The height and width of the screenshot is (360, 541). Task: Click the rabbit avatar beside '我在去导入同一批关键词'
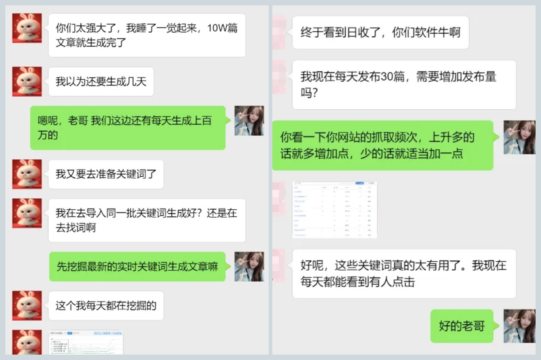pos(27,213)
